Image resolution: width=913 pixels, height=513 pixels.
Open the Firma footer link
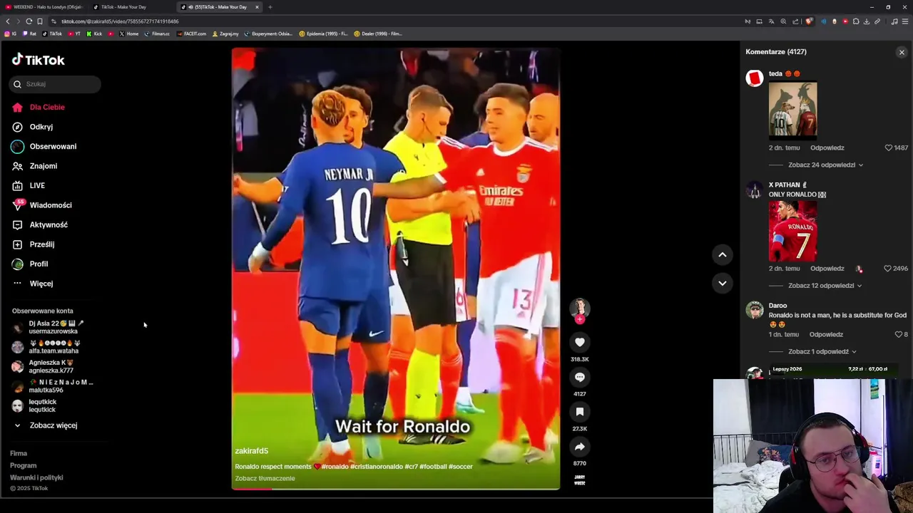pos(19,453)
